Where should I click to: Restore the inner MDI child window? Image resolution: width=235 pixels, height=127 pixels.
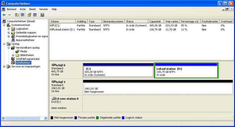tap(227, 9)
